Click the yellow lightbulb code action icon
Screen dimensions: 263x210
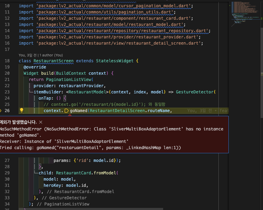tap(21, 111)
